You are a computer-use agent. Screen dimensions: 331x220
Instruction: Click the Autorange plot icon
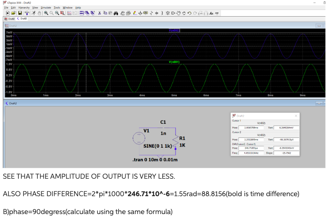(x=69, y=13)
